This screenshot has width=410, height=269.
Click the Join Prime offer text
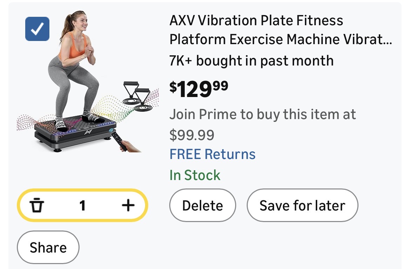(262, 114)
